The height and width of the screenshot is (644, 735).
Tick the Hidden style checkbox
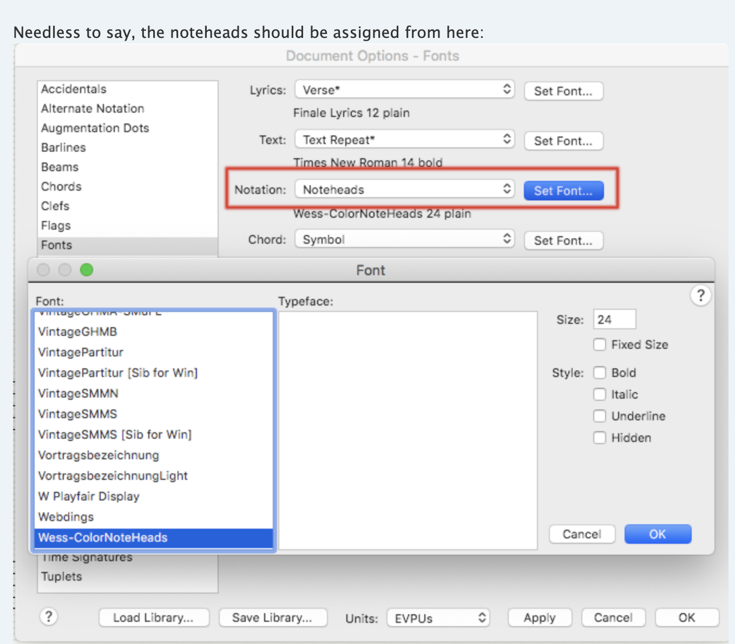pyautogui.click(x=600, y=438)
